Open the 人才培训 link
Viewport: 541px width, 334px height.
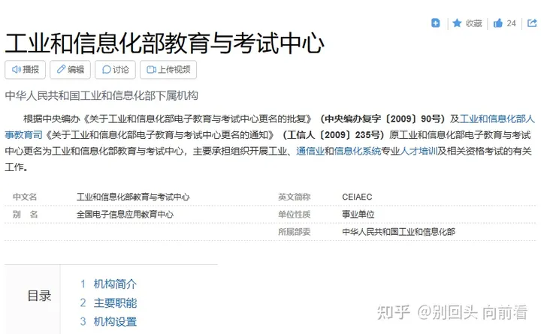point(419,151)
